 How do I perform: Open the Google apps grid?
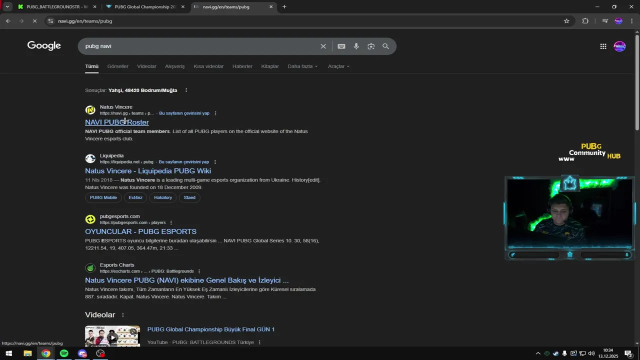(x=603, y=46)
